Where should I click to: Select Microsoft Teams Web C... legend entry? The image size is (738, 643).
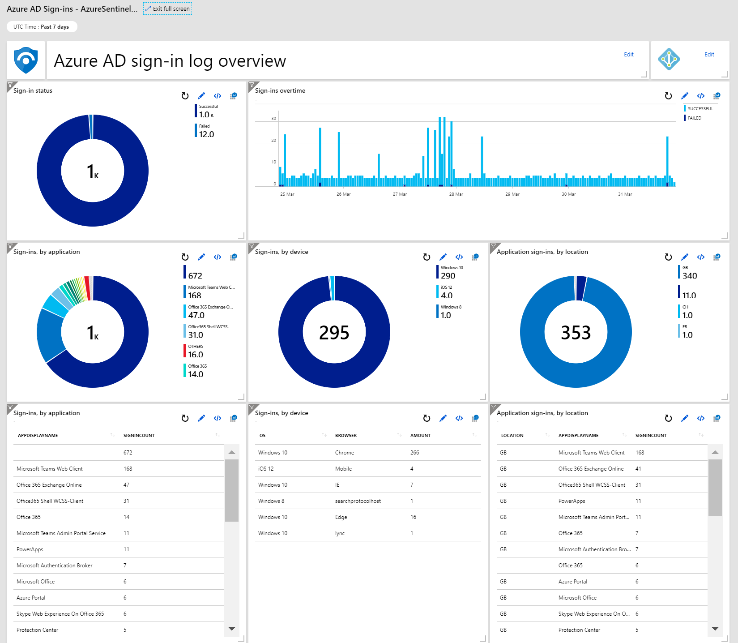coord(209,292)
